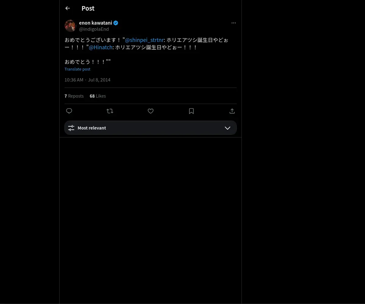Open the more options ellipsis menu
365x304 pixels.
pos(234,23)
